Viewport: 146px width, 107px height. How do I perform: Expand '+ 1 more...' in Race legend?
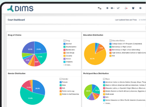pos(107,103)
